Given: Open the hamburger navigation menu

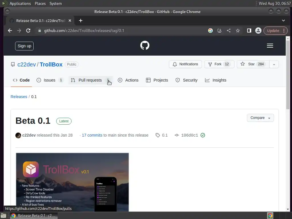Looking at the screenshot, I should (x=270, y=46).
